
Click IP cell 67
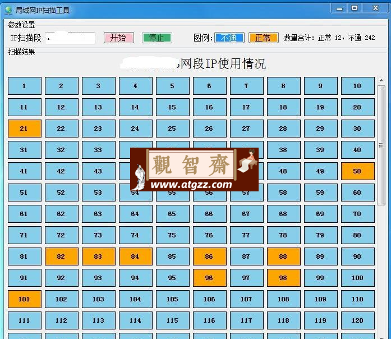[247, 214]
